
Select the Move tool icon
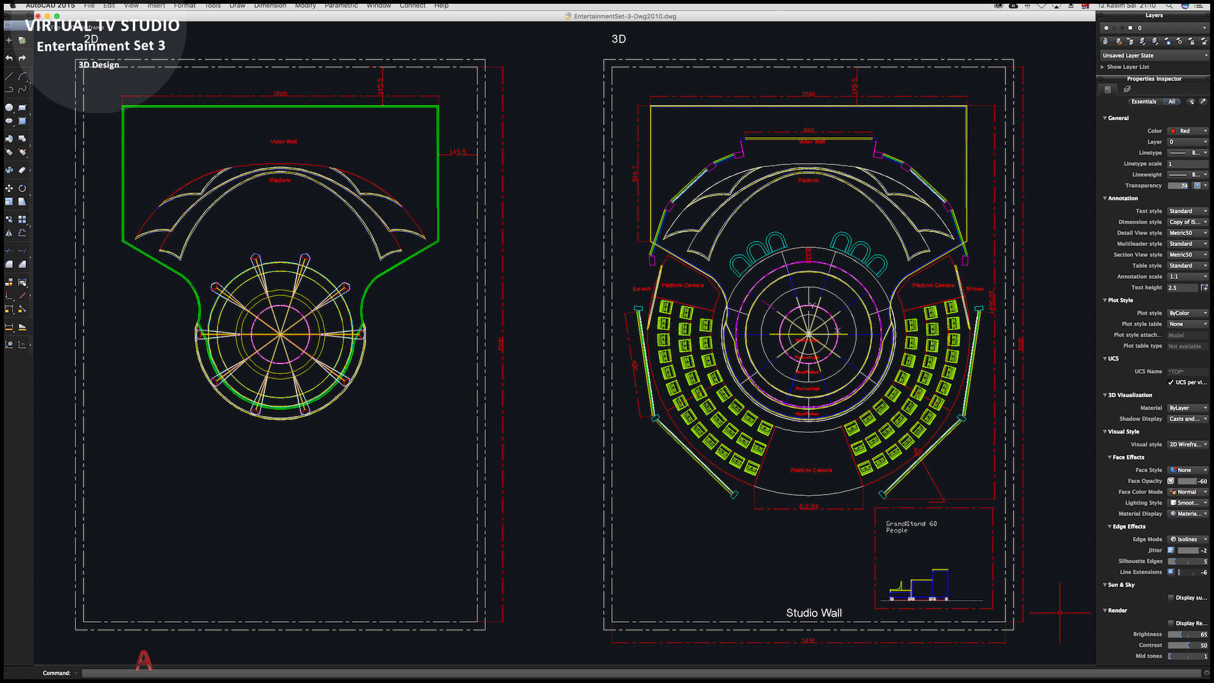click(x=9, y=188)
